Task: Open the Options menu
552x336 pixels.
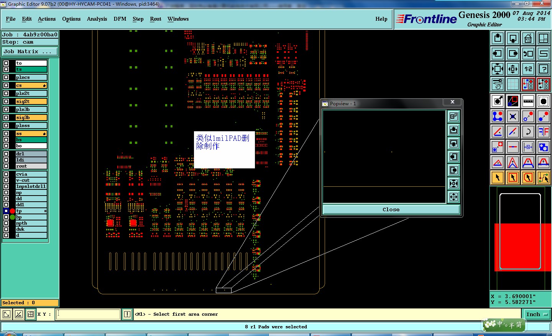Action: (x=71, y=19)
